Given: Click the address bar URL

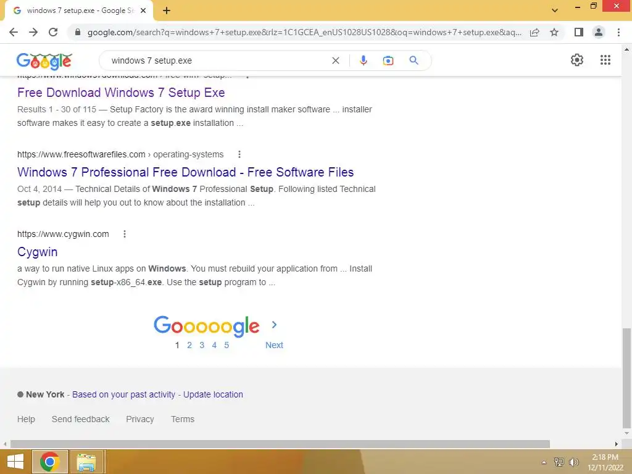Looking at the screenshot, I should point(304,32).
